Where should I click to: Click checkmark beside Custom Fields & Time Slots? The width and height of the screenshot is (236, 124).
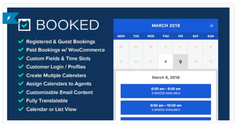click(21, 58)
